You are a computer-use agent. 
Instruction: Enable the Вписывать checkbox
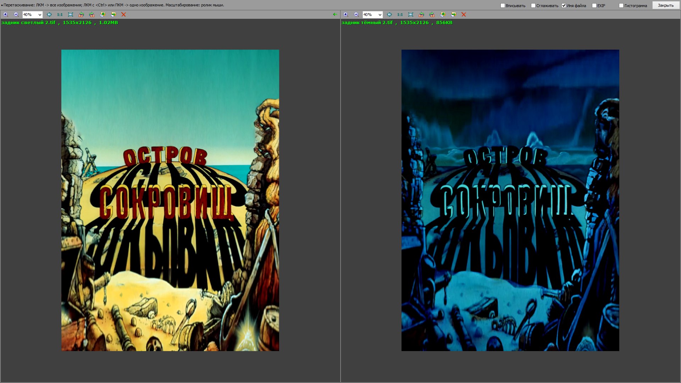(x=503, y=6)
